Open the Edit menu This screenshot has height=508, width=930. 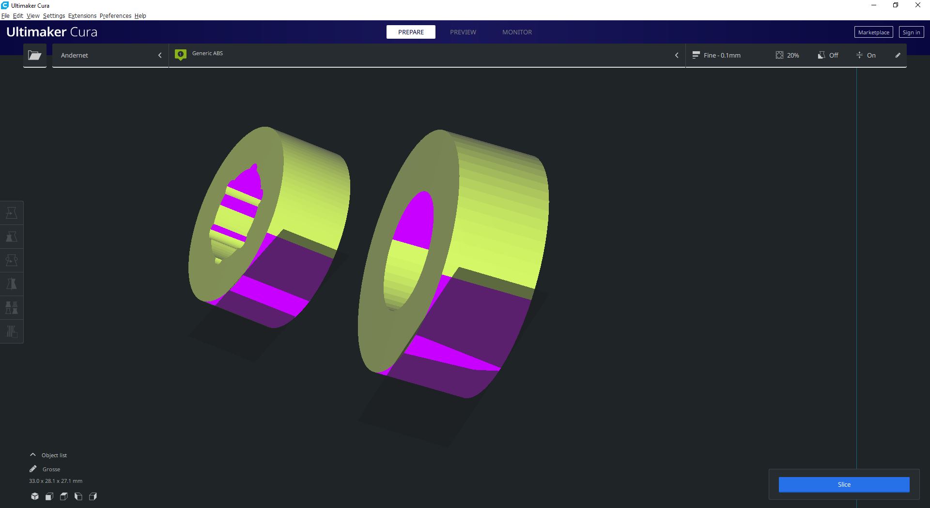pos(18,15)
